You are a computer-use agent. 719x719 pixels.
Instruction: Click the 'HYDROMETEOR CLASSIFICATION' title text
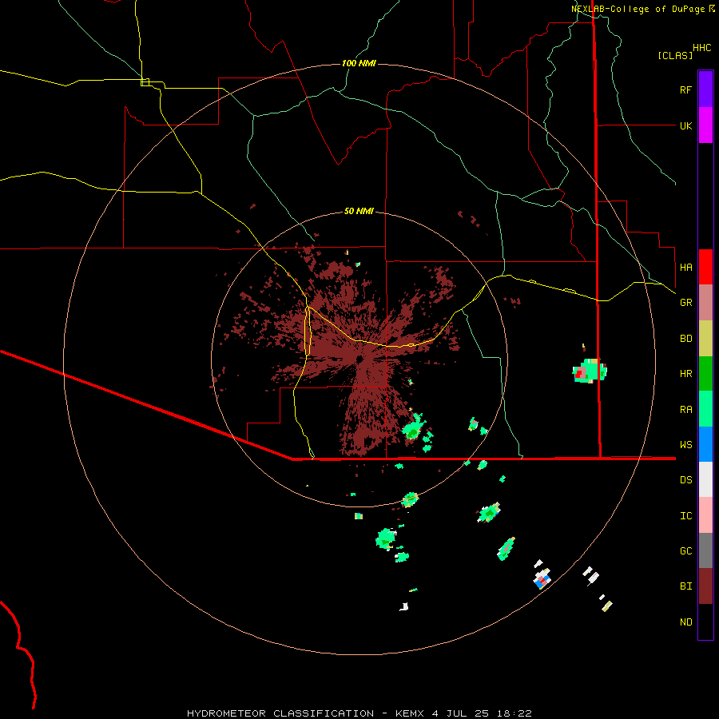click(x=280, y=713)
